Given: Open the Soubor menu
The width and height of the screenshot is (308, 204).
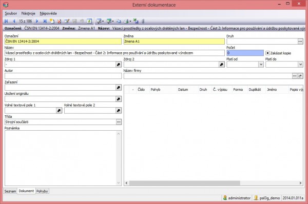Looking at the screenshot, I should pyautogui.click(x=11, y=13).
